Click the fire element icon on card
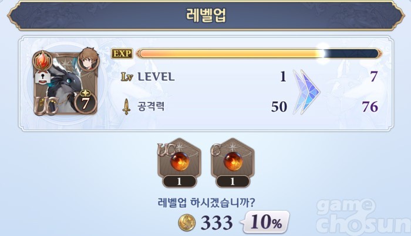 click(42, 61)
